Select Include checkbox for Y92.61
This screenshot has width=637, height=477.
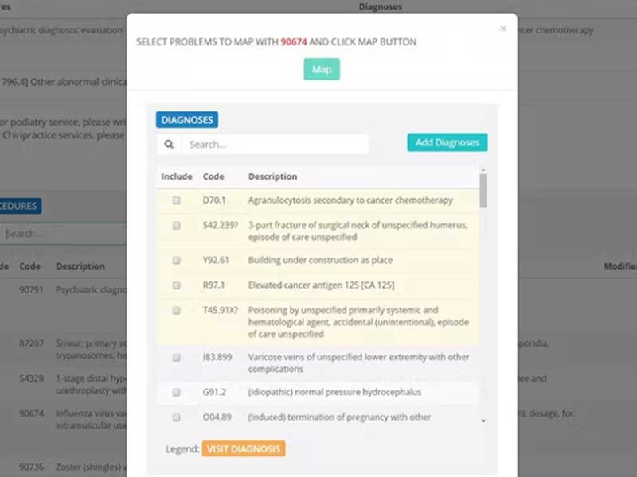click(177, 260)
